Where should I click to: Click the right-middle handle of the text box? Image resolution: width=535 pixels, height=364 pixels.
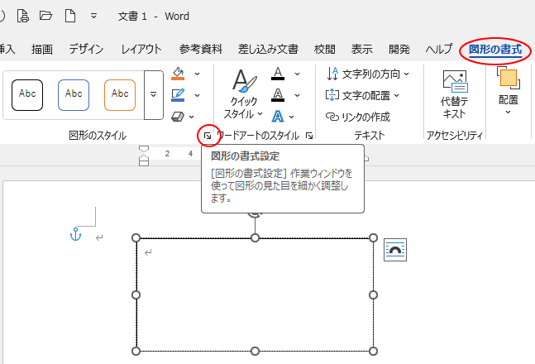(x=373, y=295)
